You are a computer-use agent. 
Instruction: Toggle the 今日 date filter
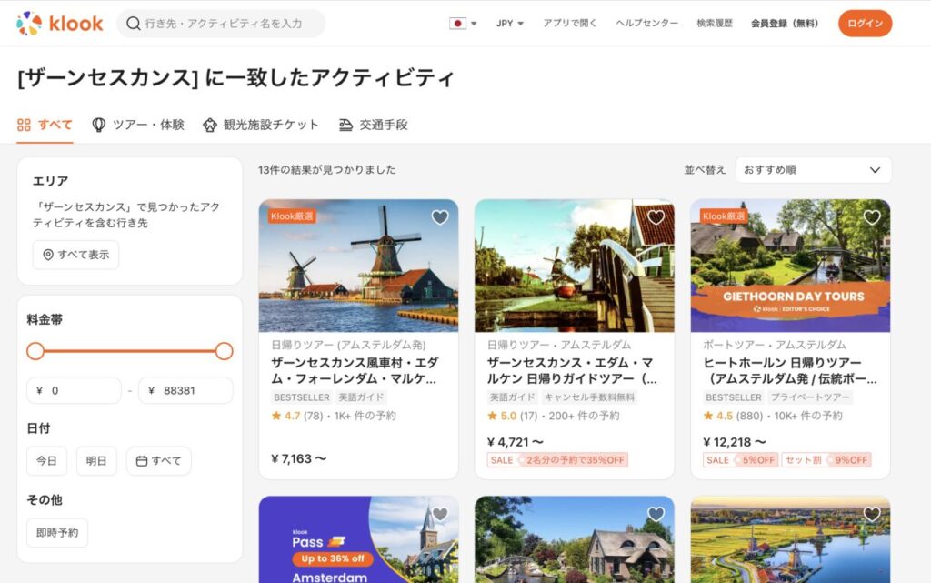tap(46, 461)
